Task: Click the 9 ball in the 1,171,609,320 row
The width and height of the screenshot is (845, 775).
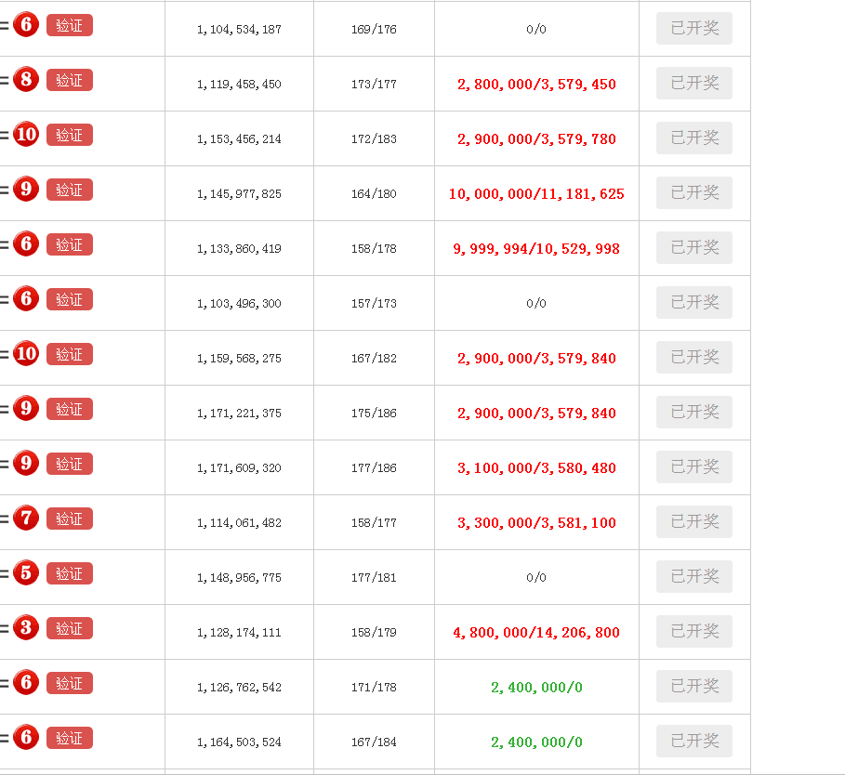Action: [26, 464]
